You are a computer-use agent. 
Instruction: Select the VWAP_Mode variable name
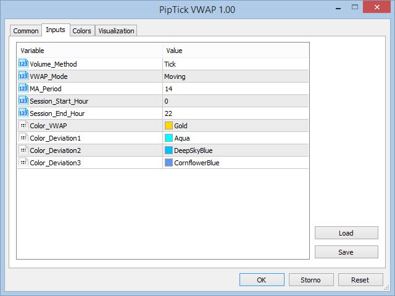click(x=49, y=76)
